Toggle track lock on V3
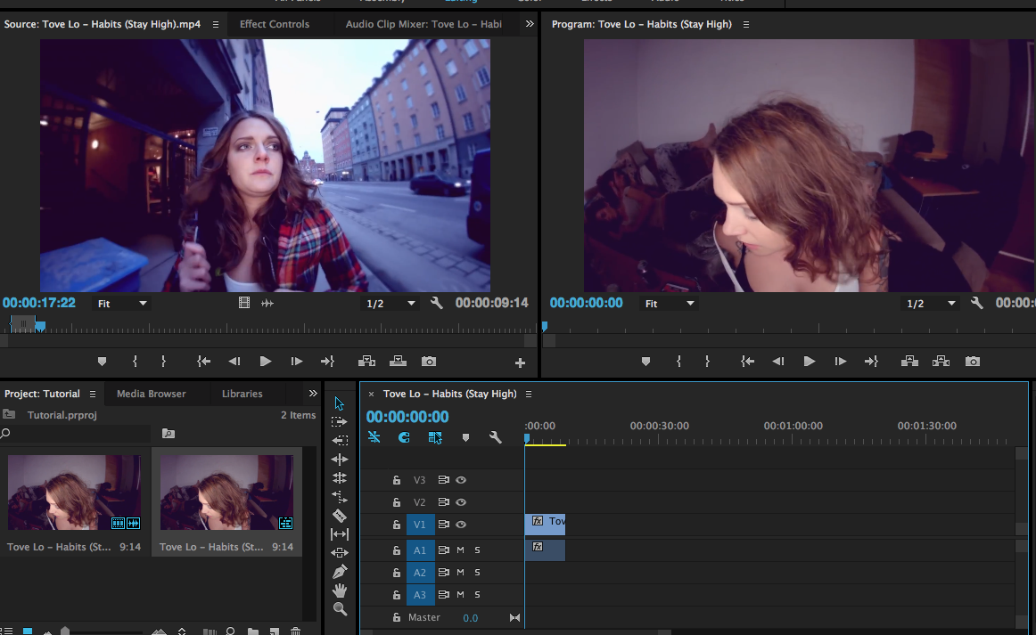Image resolution: width=1036 pixels, height=635 pixels. click(397, 480)
